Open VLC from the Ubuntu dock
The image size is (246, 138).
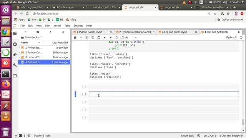[x=6, y=116]
